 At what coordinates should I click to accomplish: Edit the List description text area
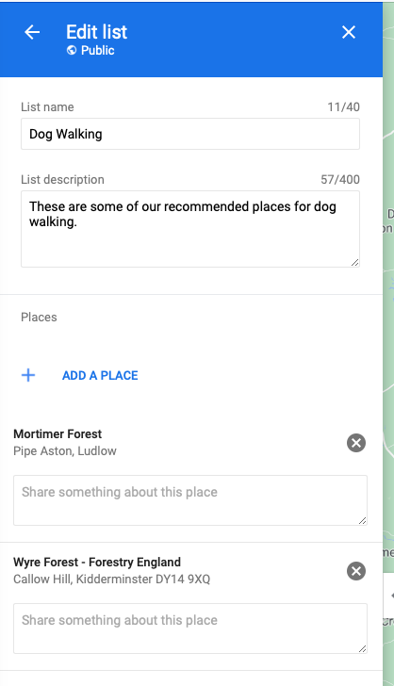pyautogui.click(x=190, y=229)
